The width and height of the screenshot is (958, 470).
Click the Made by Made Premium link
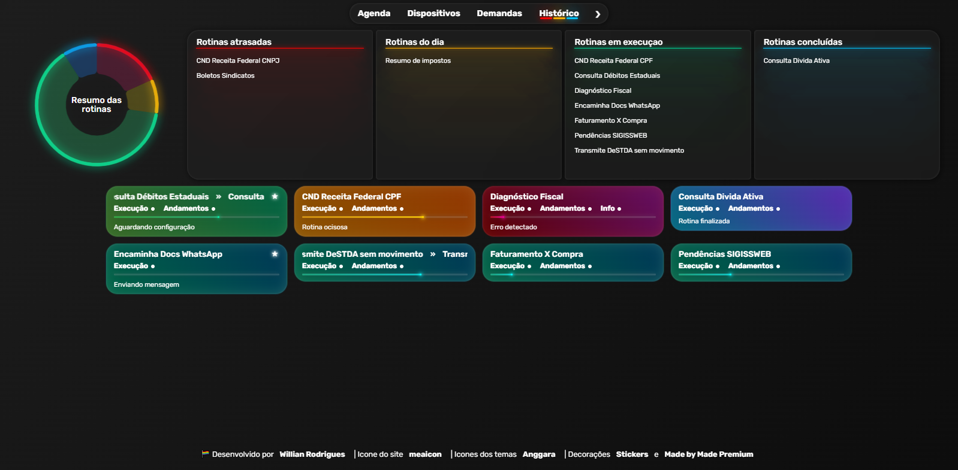708,454
